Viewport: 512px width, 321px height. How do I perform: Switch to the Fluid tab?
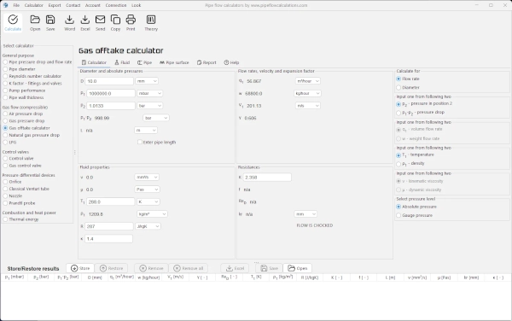point(122,62)
